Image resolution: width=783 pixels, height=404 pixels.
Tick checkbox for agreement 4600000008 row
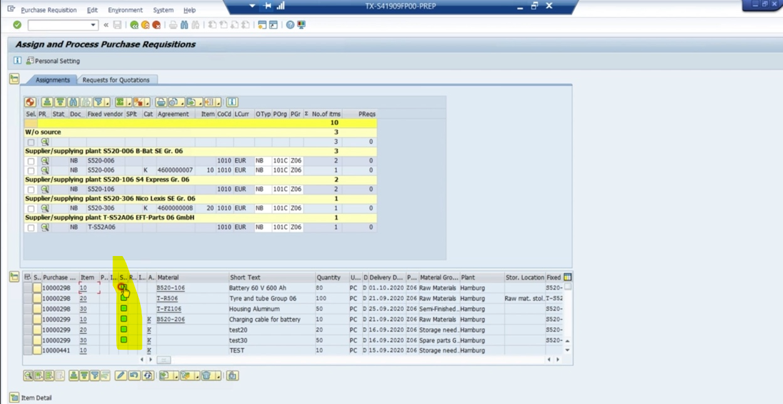pos(31,208)
